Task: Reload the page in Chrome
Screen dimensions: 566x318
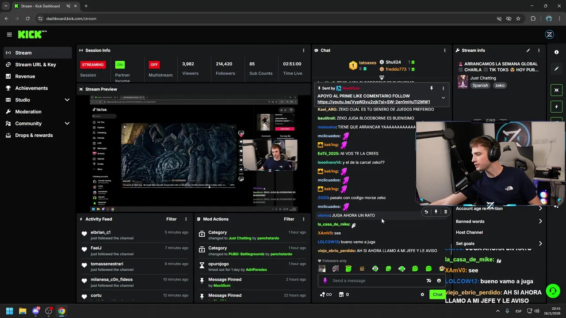Action: pyautogui.click(x=27, y=19)
